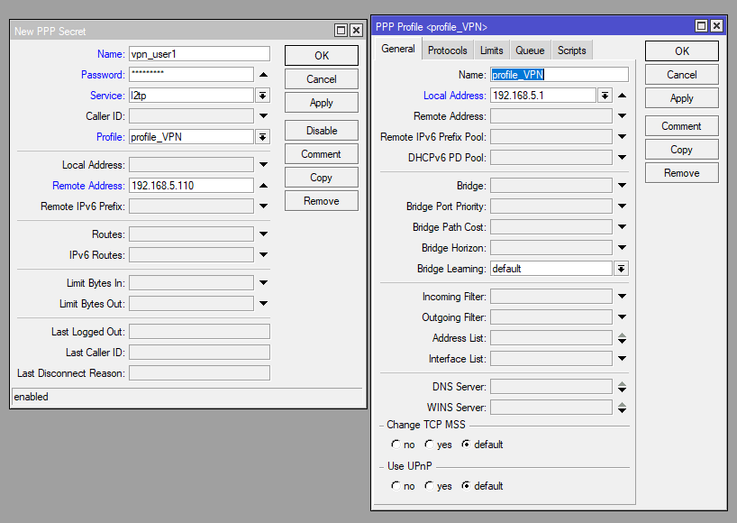Click Apply in PPP Profile window
This screenshot has width=737, height=523.
point(681,97)
